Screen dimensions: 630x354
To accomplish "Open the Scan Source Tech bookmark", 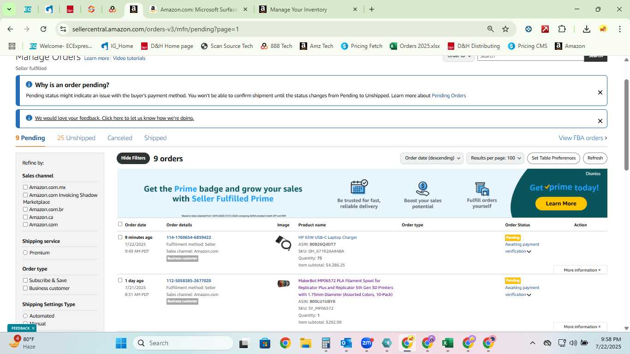I will coord(227,46).
